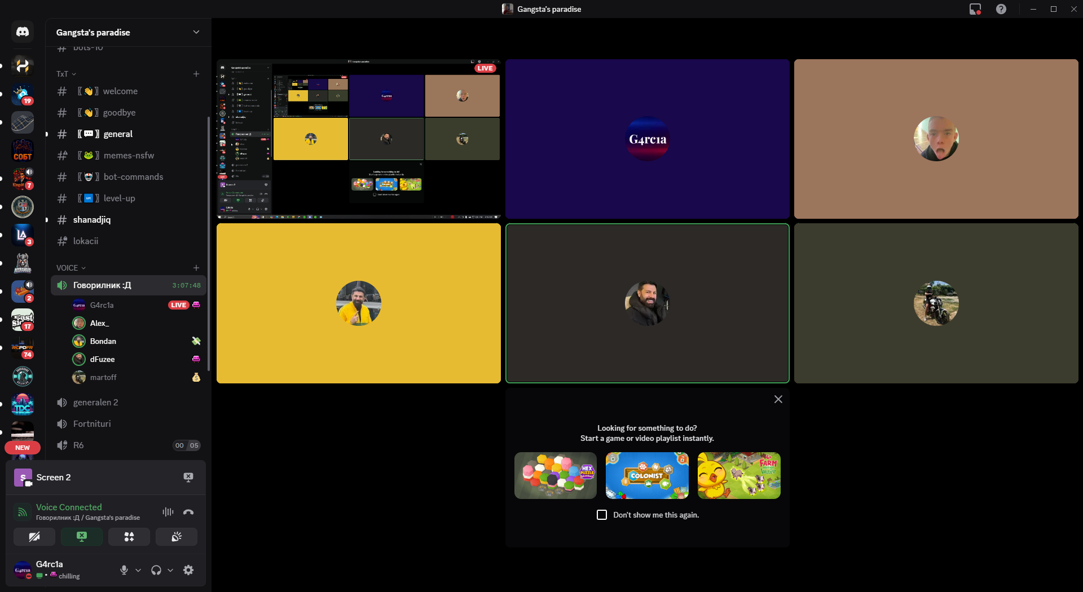Image resolution: width=1083 pixels, height=592 pixels.
Task: Click the couch icon beside dFuzee
Action: point(196,359)
